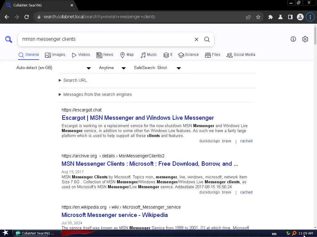
Task: Open preferences gear icon
Action: coord(305,39)
